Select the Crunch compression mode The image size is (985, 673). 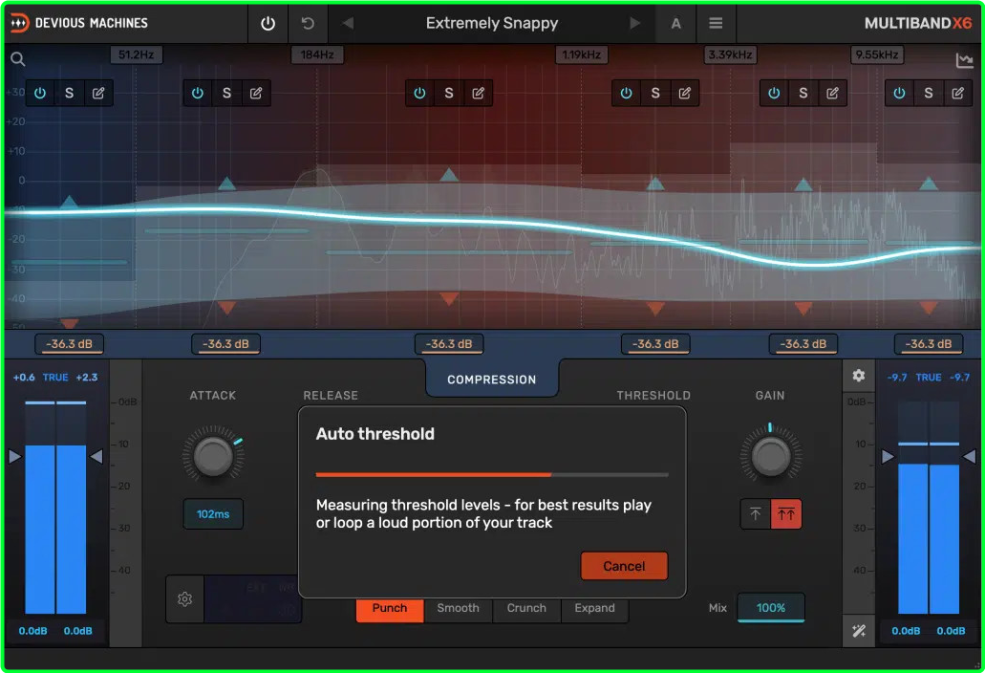526,608
